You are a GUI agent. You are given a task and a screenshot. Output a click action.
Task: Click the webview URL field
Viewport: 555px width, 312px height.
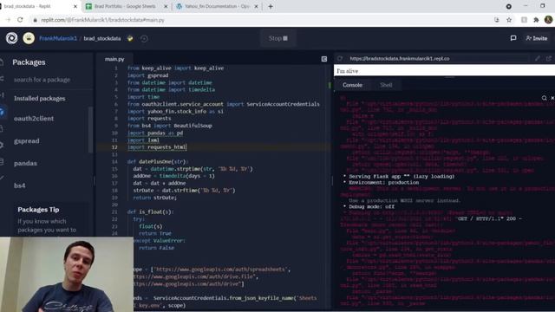(x=438, y=58)
